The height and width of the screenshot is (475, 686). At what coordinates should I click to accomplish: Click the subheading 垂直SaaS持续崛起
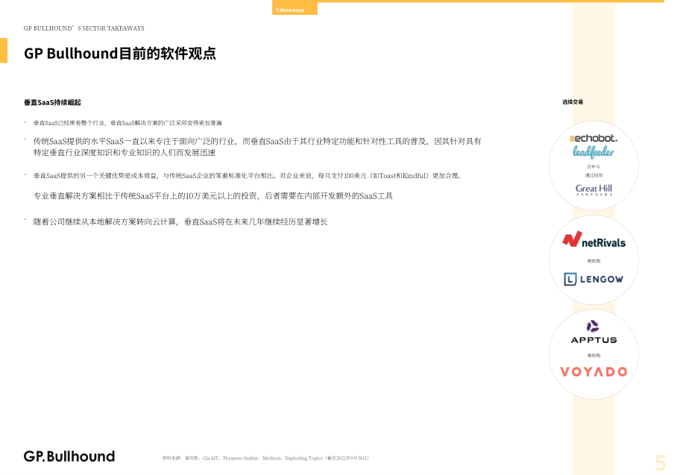click(x=52, y=102)
